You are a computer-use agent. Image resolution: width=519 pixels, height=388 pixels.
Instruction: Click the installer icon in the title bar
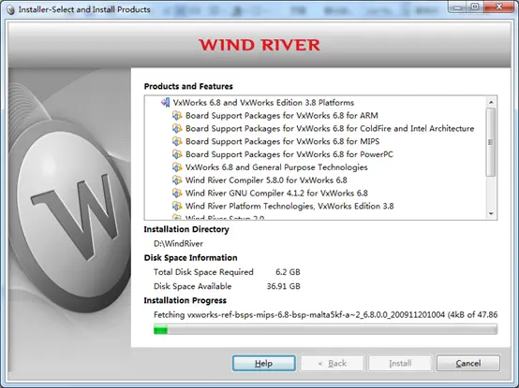click(10, 10)
